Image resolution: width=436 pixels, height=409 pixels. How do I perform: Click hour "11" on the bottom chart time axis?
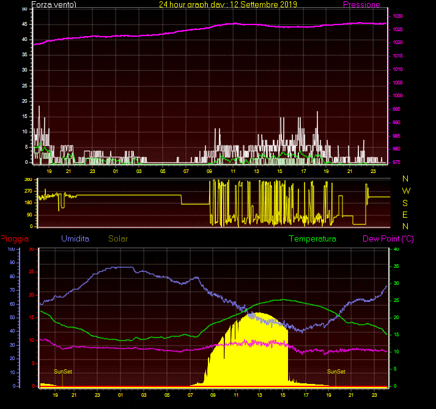point(236,395)
